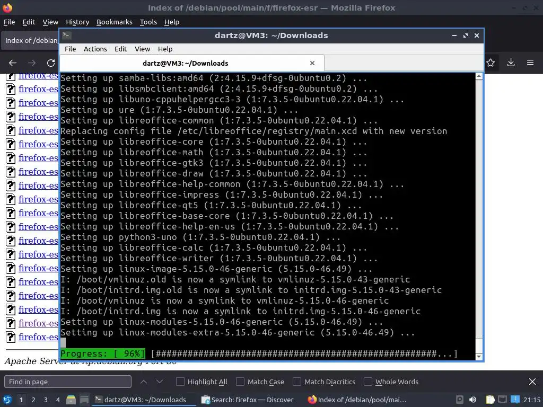Open the volume control in the system tray
This screenshot has width=543, height=407.
[472, 400]
